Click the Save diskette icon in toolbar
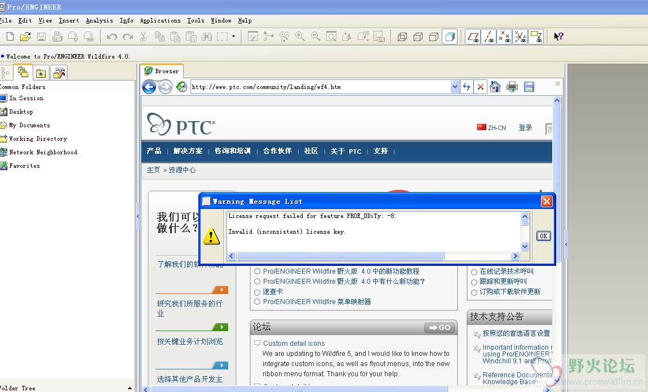The image size is (648, 392). pos(41,37)
